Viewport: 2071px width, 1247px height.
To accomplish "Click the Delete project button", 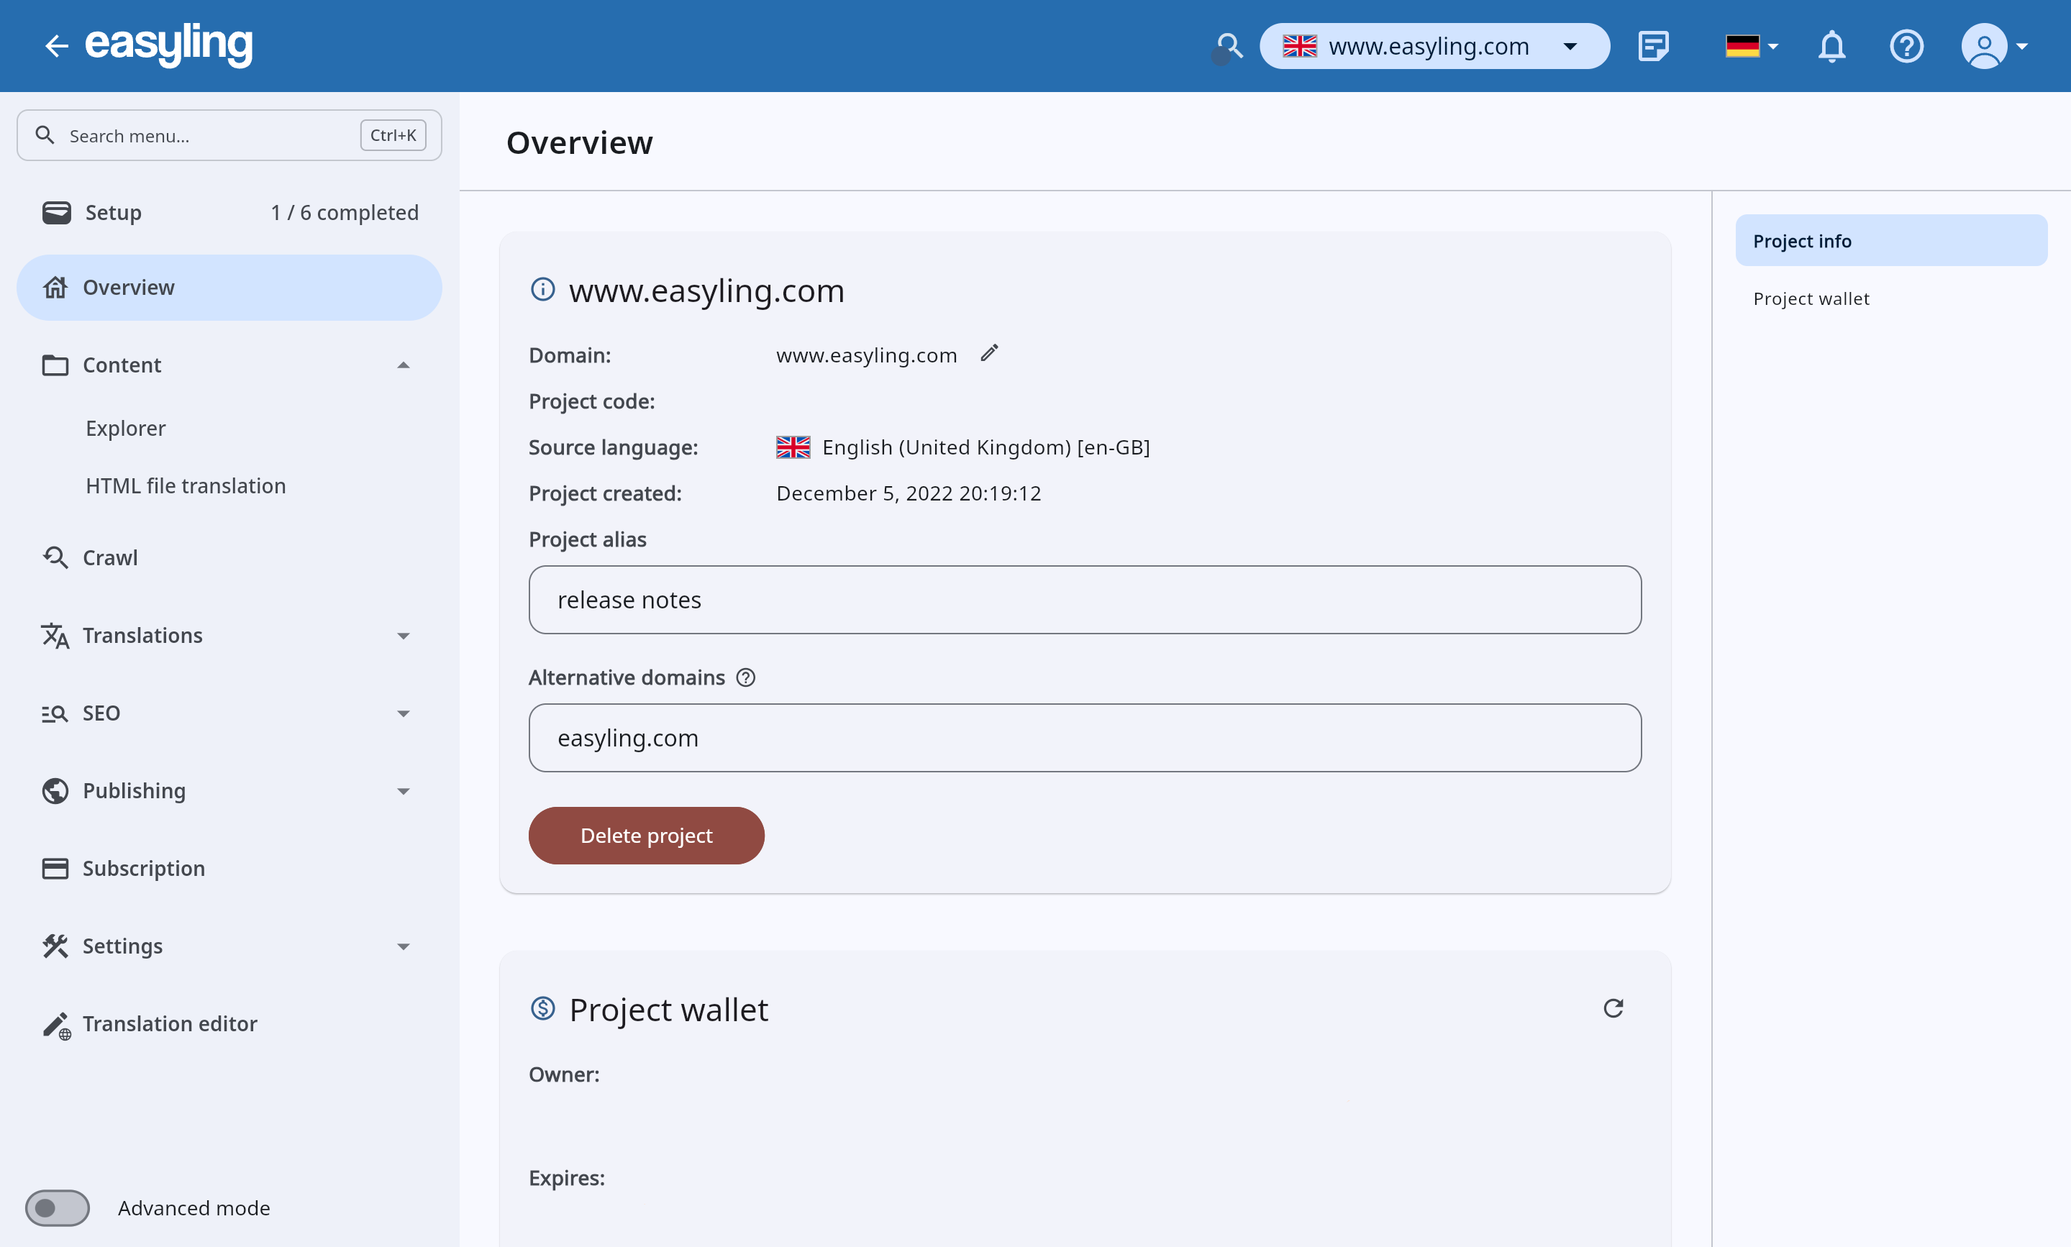I will tap(645, 835).
